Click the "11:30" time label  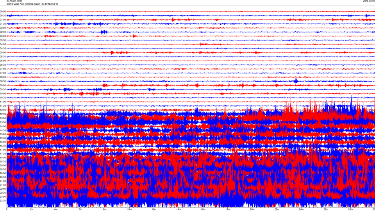(x=3, y=106)
